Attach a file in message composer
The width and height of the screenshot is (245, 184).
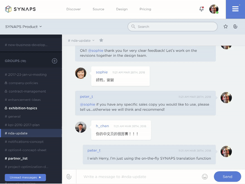tap(69, 177)
